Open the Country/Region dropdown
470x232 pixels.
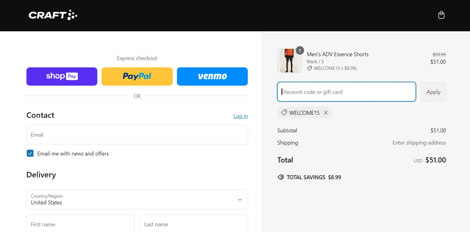(x=137, y=199)
